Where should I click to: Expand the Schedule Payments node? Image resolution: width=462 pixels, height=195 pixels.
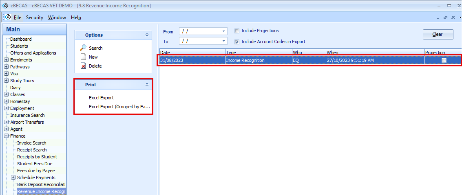point(13,177)
